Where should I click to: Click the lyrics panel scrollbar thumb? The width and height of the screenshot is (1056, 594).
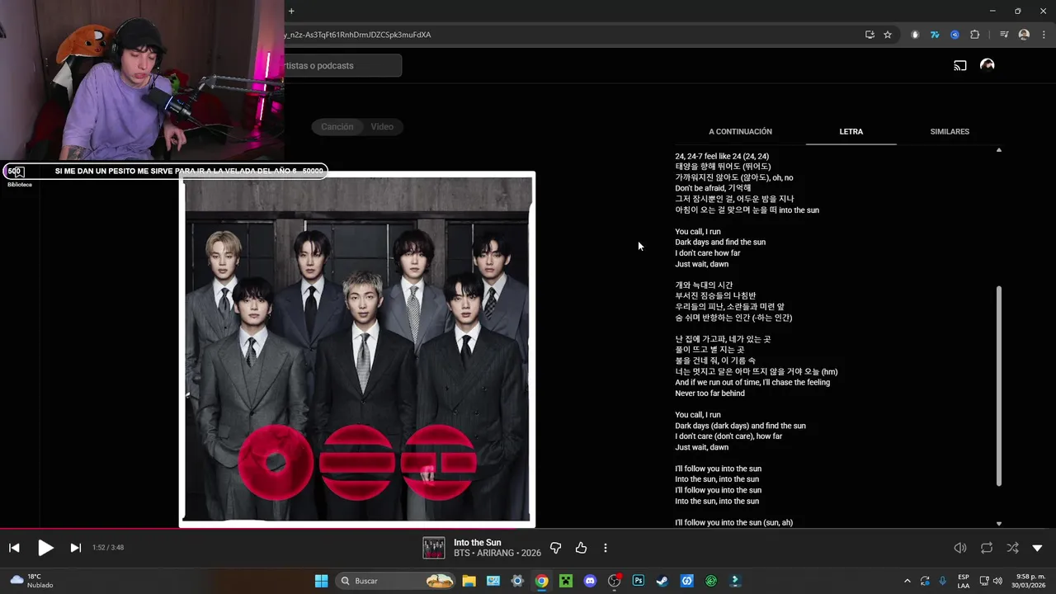click(x=999, y=386)
